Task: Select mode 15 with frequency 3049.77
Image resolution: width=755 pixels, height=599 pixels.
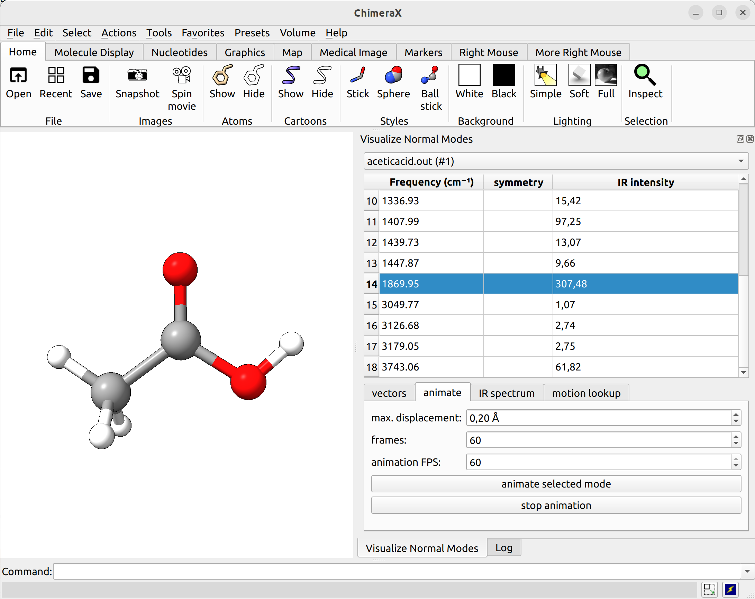Action: click(x=551, y=305)
